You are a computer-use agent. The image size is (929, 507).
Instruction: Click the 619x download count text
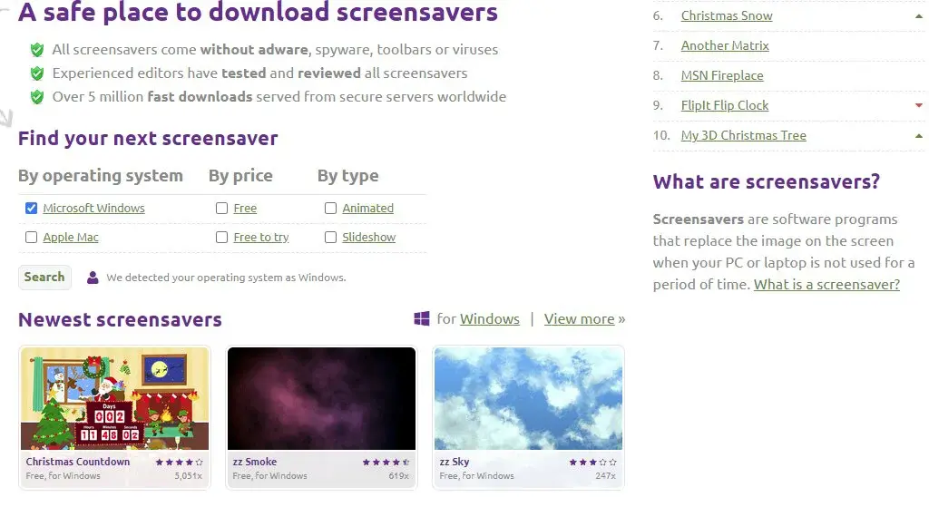pyautogui.click(x=399, y=475)
